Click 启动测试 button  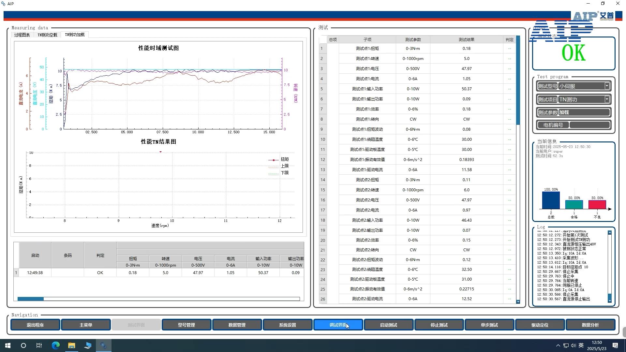pos(389,325)
